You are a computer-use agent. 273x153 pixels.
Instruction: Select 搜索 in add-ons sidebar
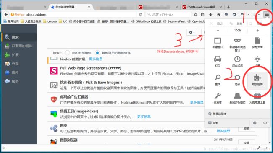point(19,37)
